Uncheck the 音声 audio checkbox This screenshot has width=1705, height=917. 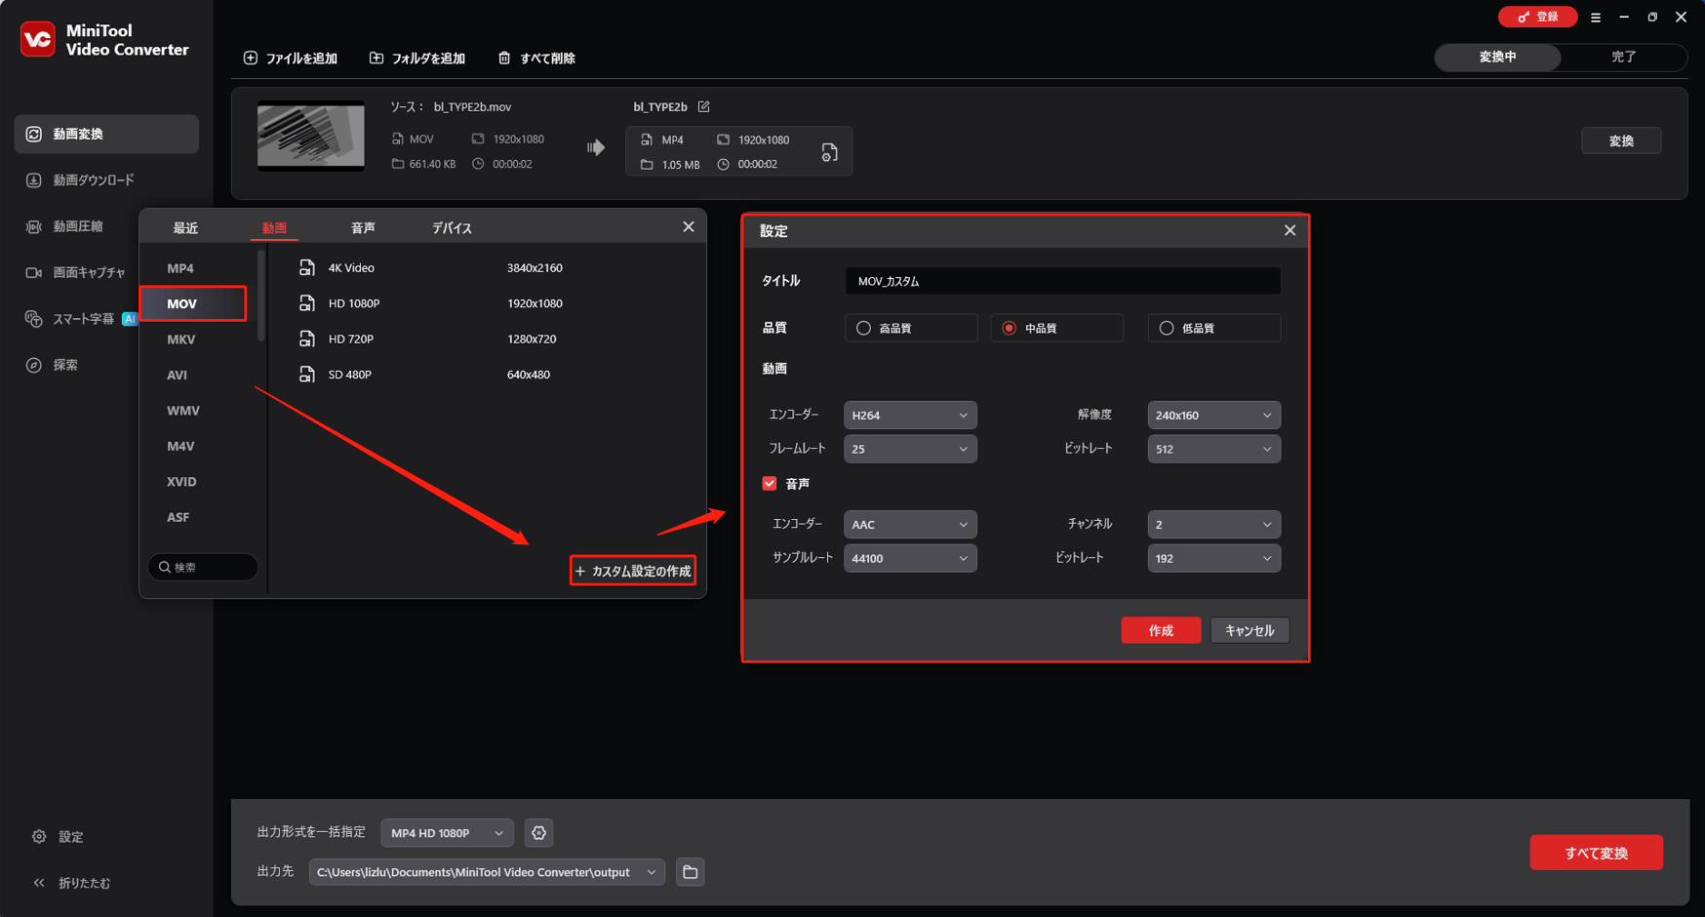[x=770, y=483]
